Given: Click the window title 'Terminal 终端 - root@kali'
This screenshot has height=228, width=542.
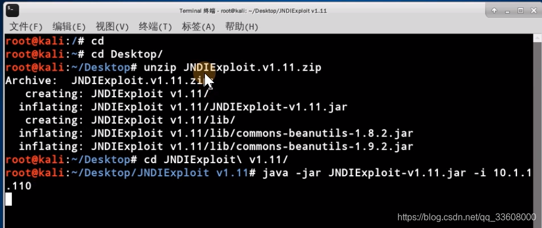Looking at the screenshot, I should [x=253, y=11].
